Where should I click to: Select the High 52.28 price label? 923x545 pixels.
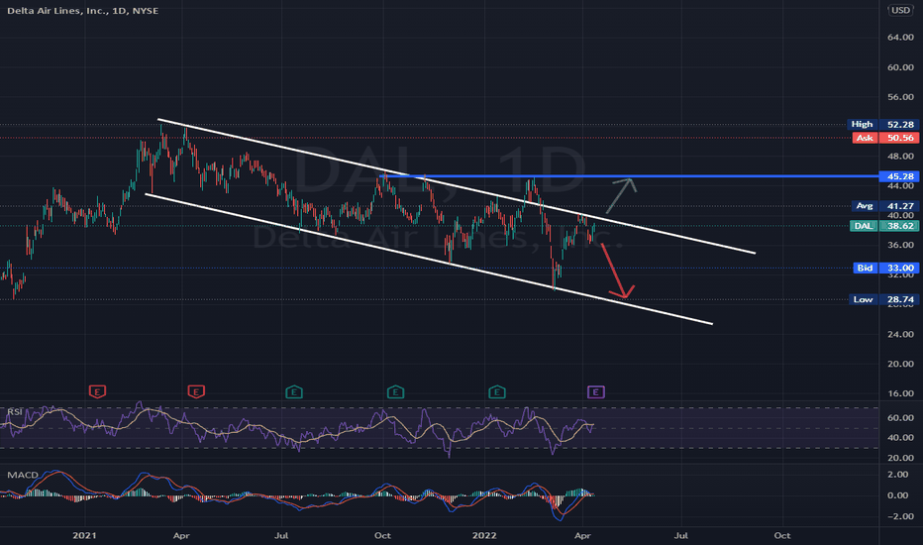coord(883,124)
